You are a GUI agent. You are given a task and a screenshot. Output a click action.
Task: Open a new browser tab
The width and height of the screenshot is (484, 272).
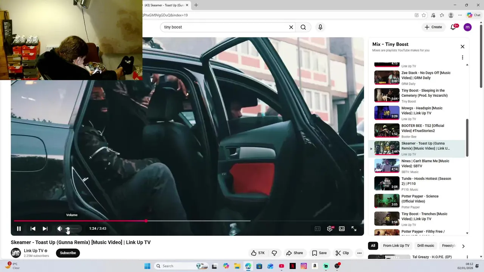point(196,5)
